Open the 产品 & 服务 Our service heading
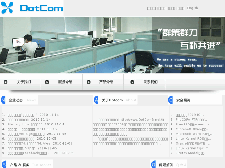 (31, 165)
